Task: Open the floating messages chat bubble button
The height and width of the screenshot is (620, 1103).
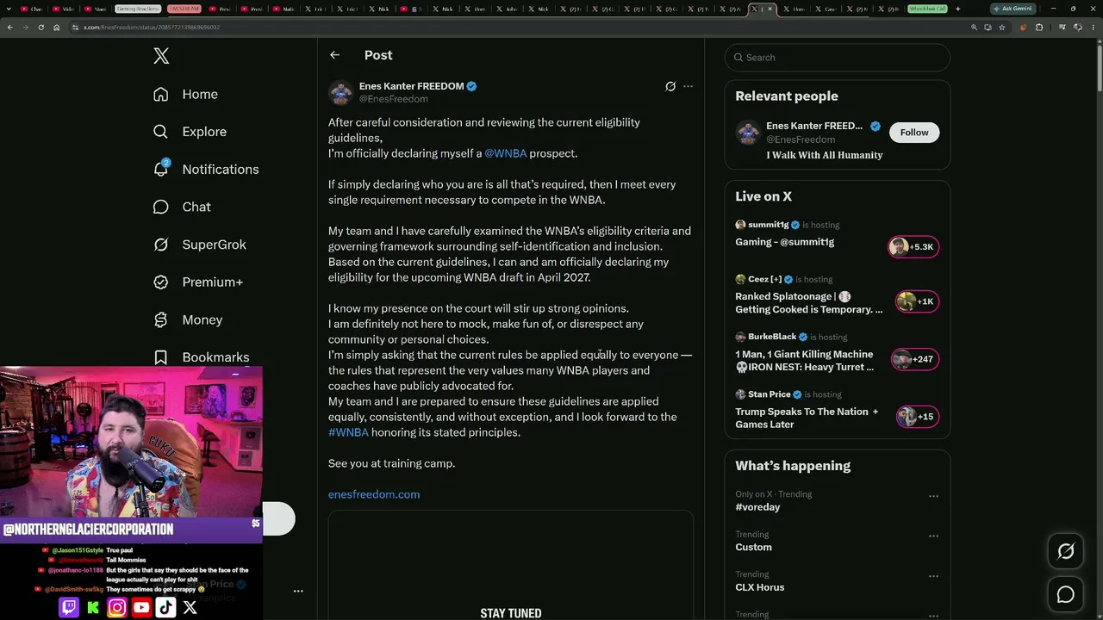Action: pos(1066,595)
